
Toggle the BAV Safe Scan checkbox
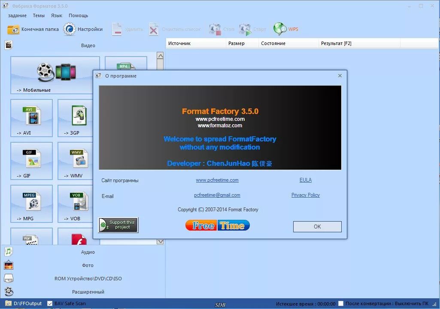(50, 303)
